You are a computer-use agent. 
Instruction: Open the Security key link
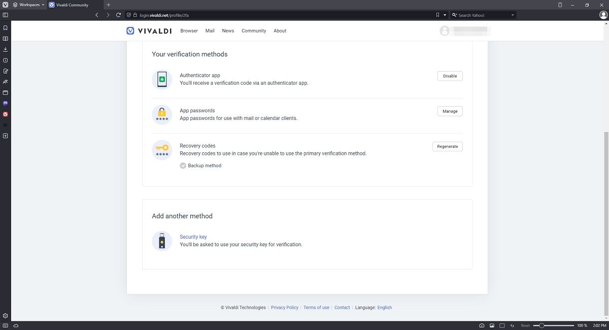tap(193, 237)
